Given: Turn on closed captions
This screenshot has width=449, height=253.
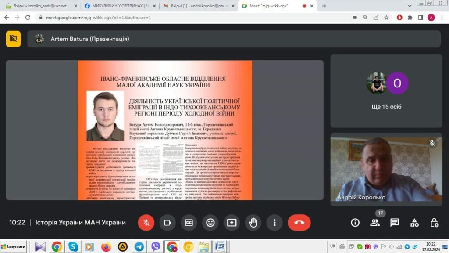Looking at the screenshot, I should pos(189,223).
